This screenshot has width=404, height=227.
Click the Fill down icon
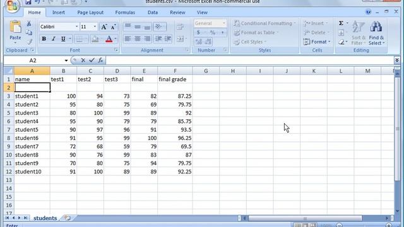click(341, 33)
